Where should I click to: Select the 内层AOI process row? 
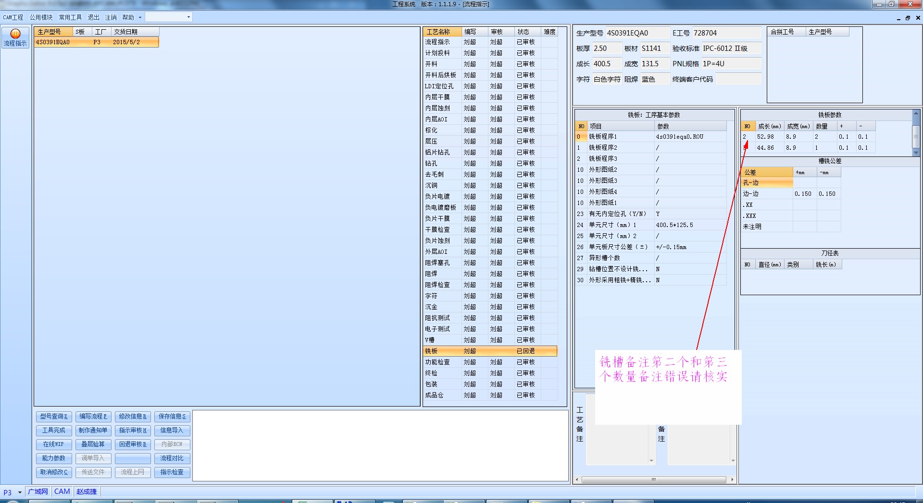[x=490, y=120]
